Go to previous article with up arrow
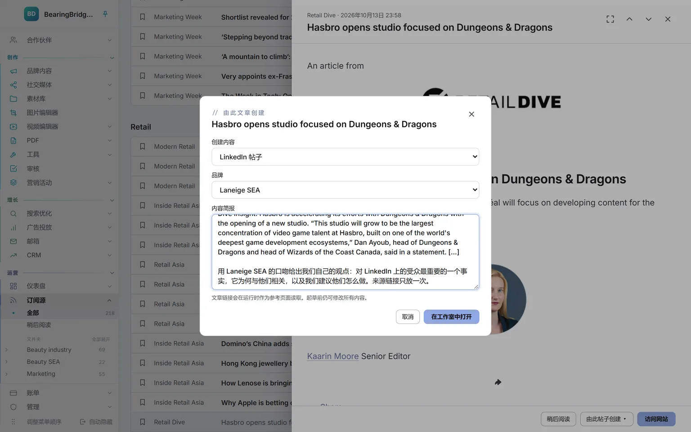 pyautogui.click(x=629, y=19)
